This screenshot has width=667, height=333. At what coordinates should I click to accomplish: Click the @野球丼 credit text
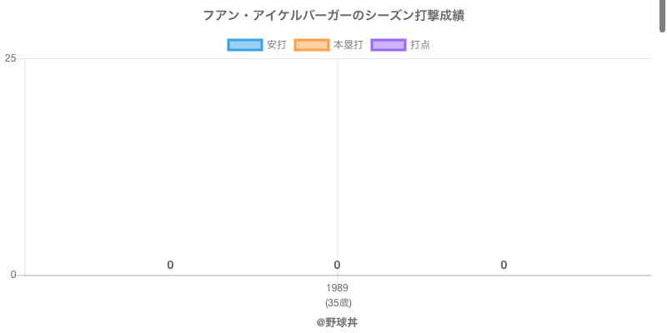tap(337, 322)
